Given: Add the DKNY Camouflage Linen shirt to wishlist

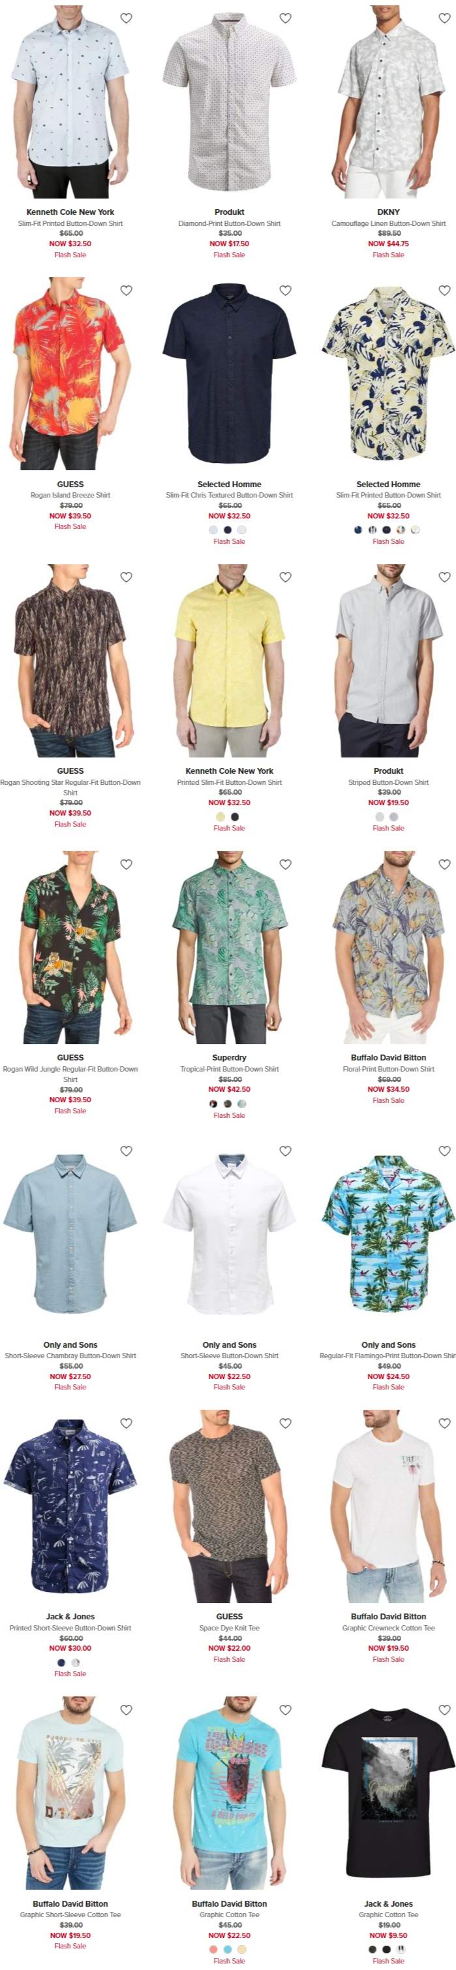Looking at the screenshot, I should point(444,18).
